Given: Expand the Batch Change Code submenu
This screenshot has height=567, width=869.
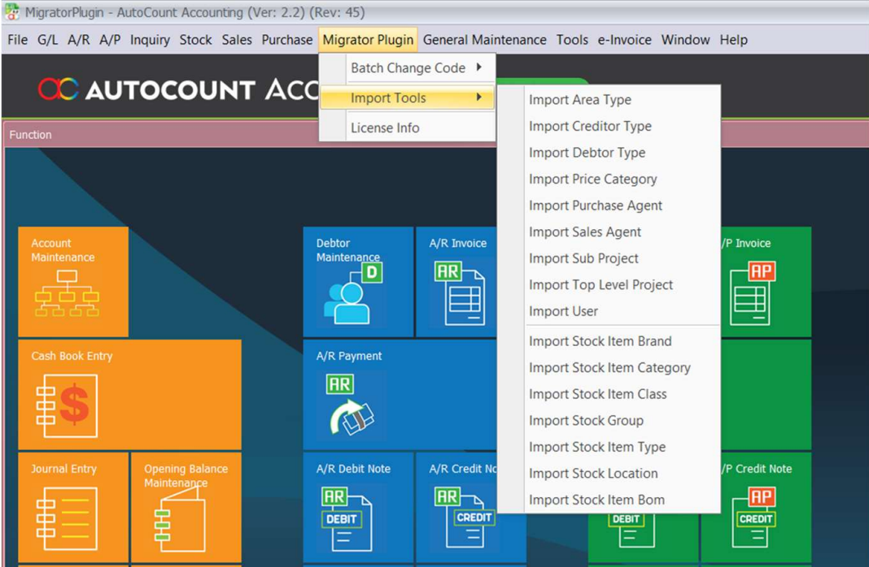Looking at the screenshot, I should (x=408, y=68).
